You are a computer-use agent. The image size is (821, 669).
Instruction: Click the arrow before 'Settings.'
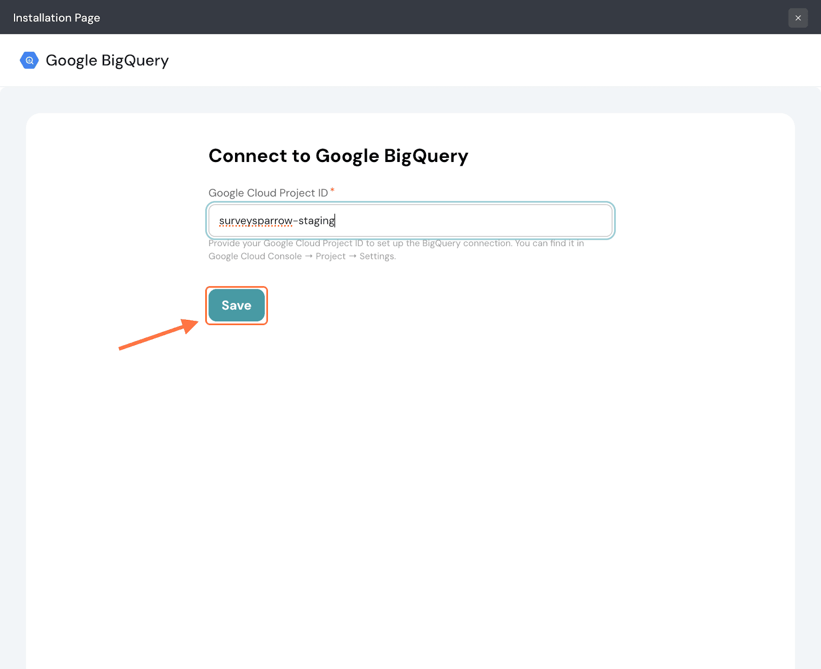(353, 256)
